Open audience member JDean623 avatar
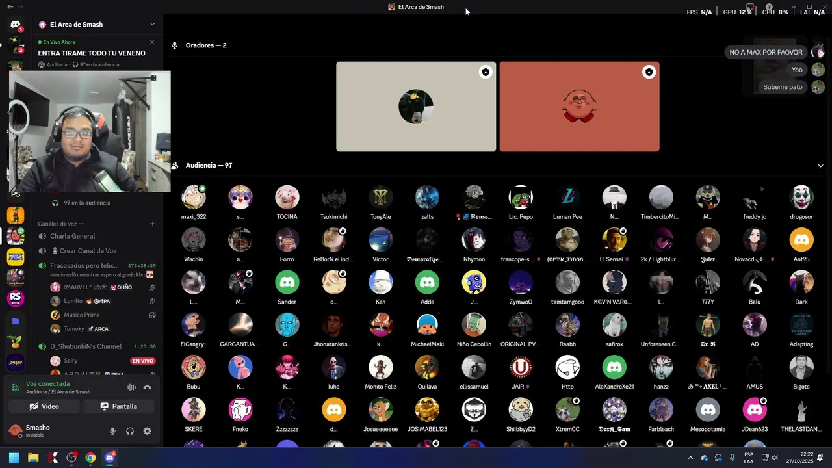 point(755,409)
